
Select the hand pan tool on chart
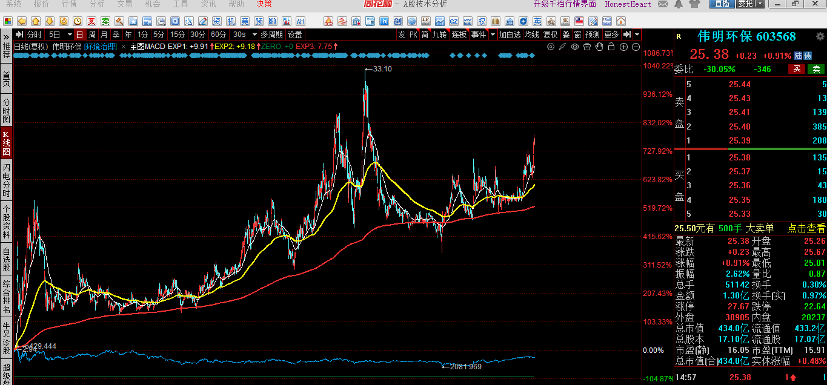[600, 47]
